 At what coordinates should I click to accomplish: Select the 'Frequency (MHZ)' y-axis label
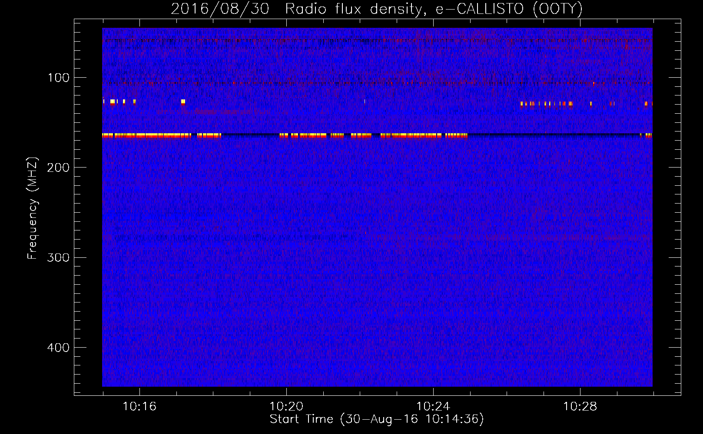pos(33,208)
